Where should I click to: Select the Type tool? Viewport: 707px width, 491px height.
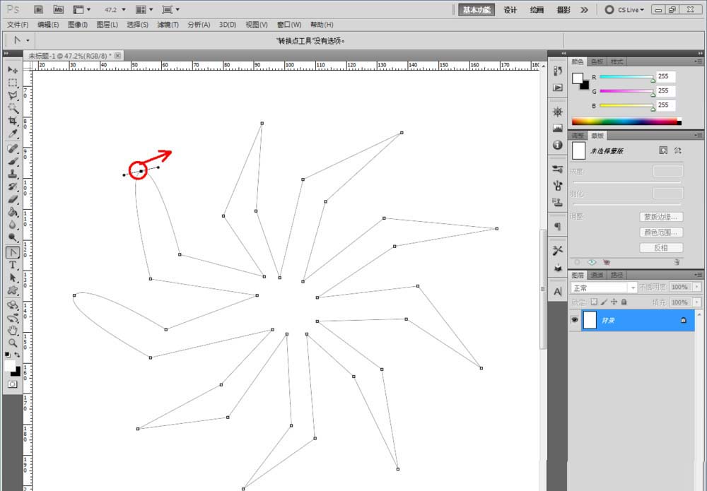coord(13,265)
